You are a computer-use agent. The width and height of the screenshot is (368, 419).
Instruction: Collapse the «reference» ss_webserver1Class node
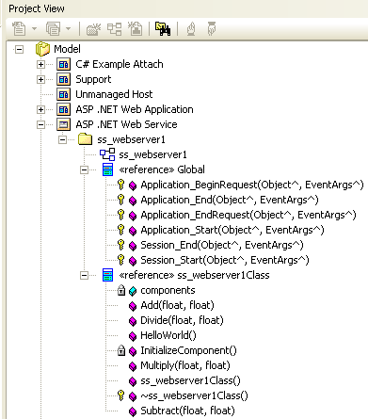coord(84,275)
